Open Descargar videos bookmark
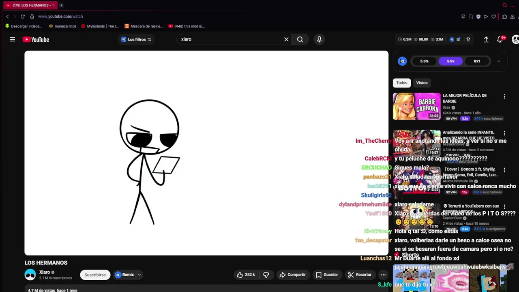 pos(24,26)
